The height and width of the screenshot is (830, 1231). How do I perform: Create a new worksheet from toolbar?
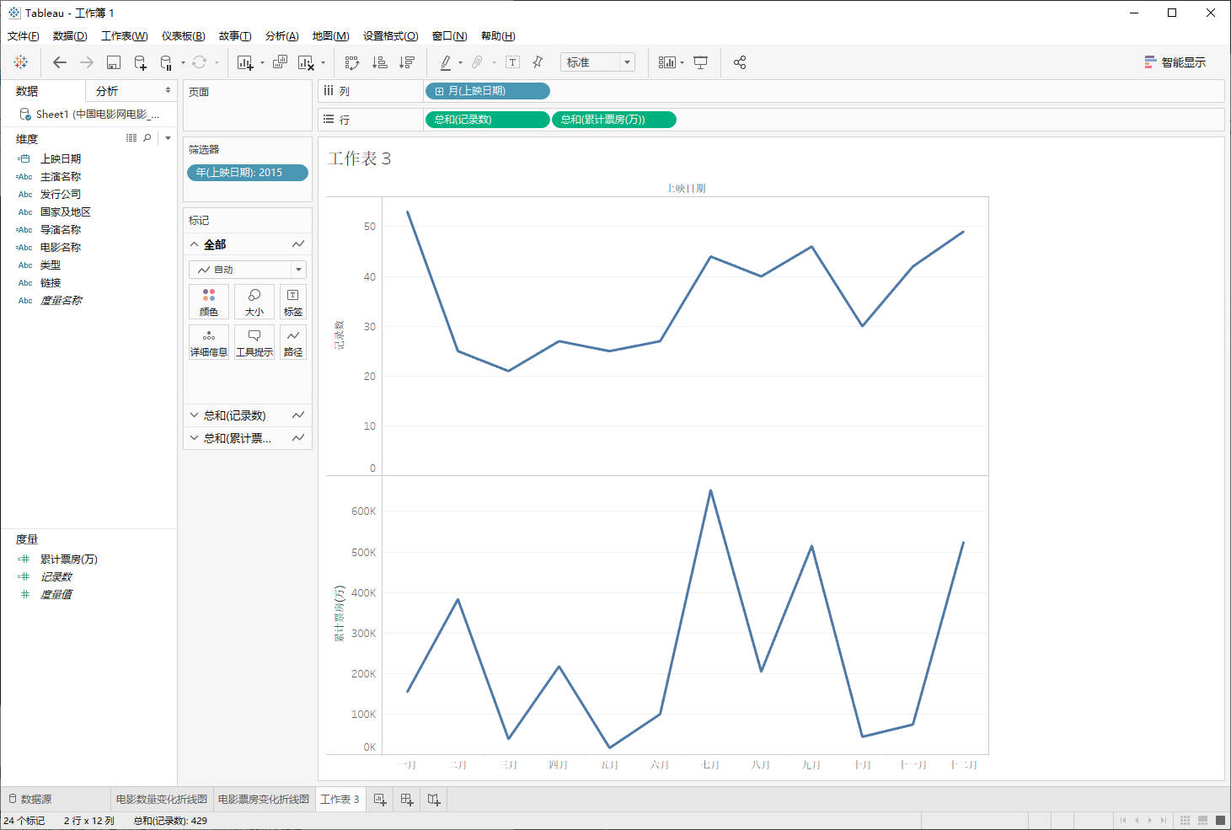pos(245,62)
